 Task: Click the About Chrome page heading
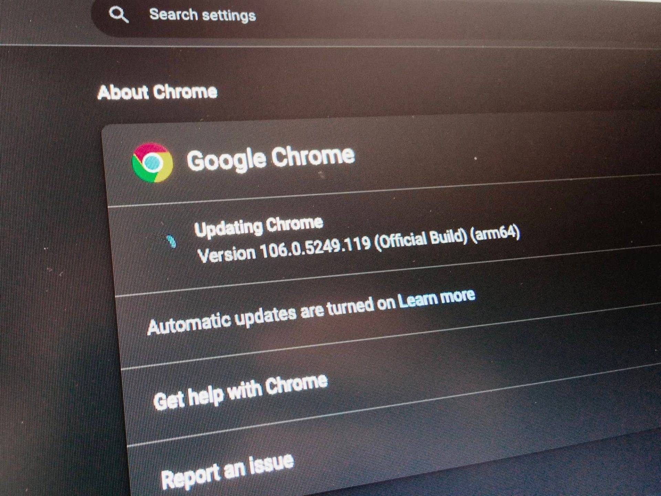coord(157,92)
